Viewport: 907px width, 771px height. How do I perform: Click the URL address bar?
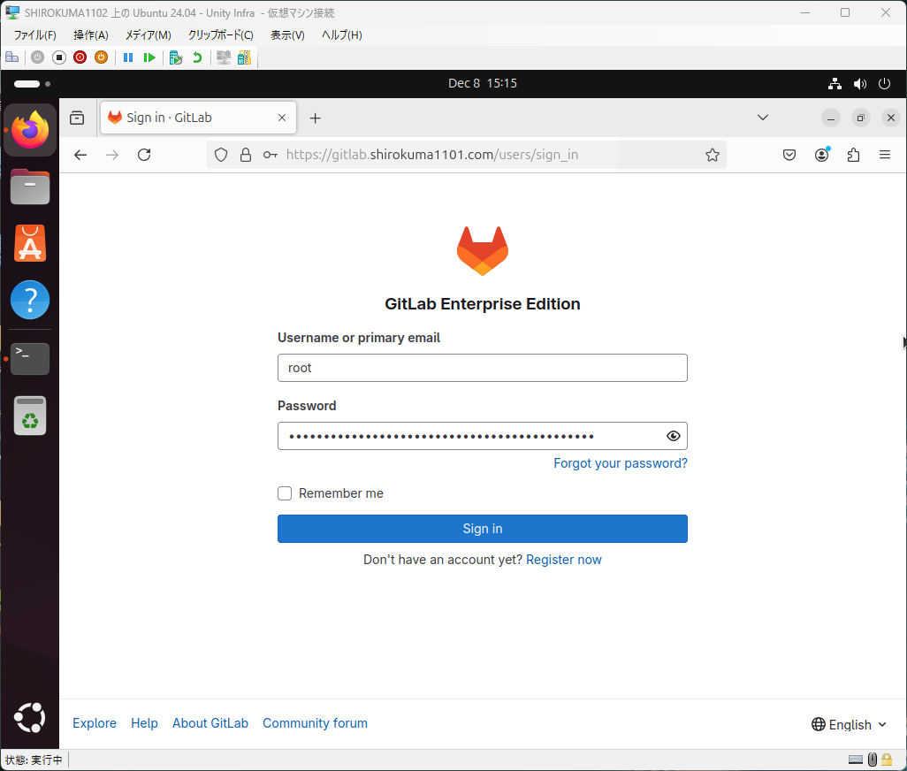coord(466,155)
